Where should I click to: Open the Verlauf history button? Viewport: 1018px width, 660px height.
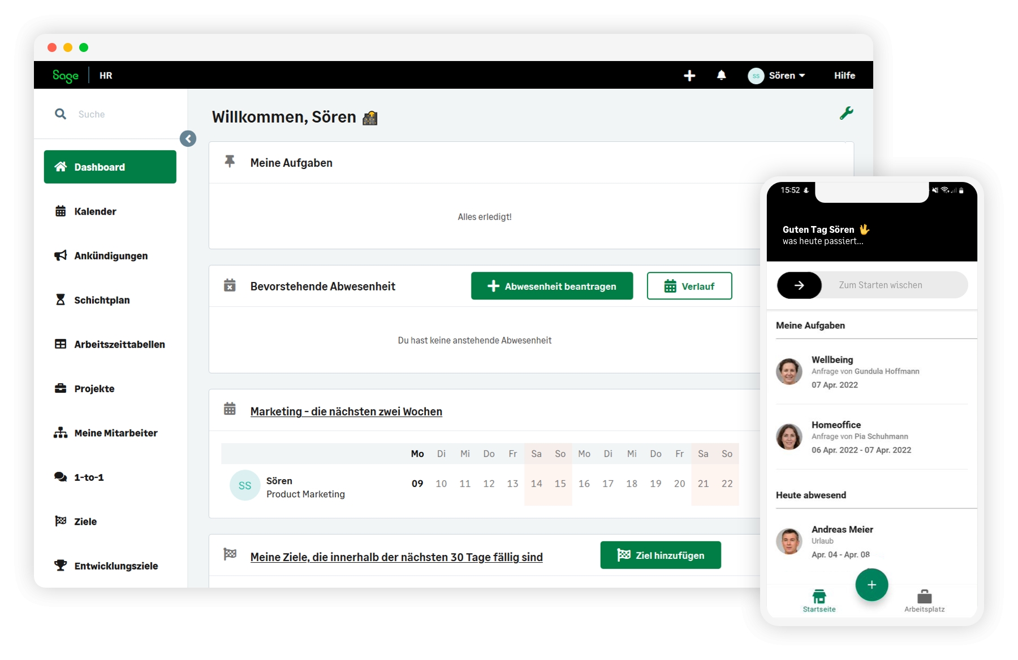click(689, 286)
